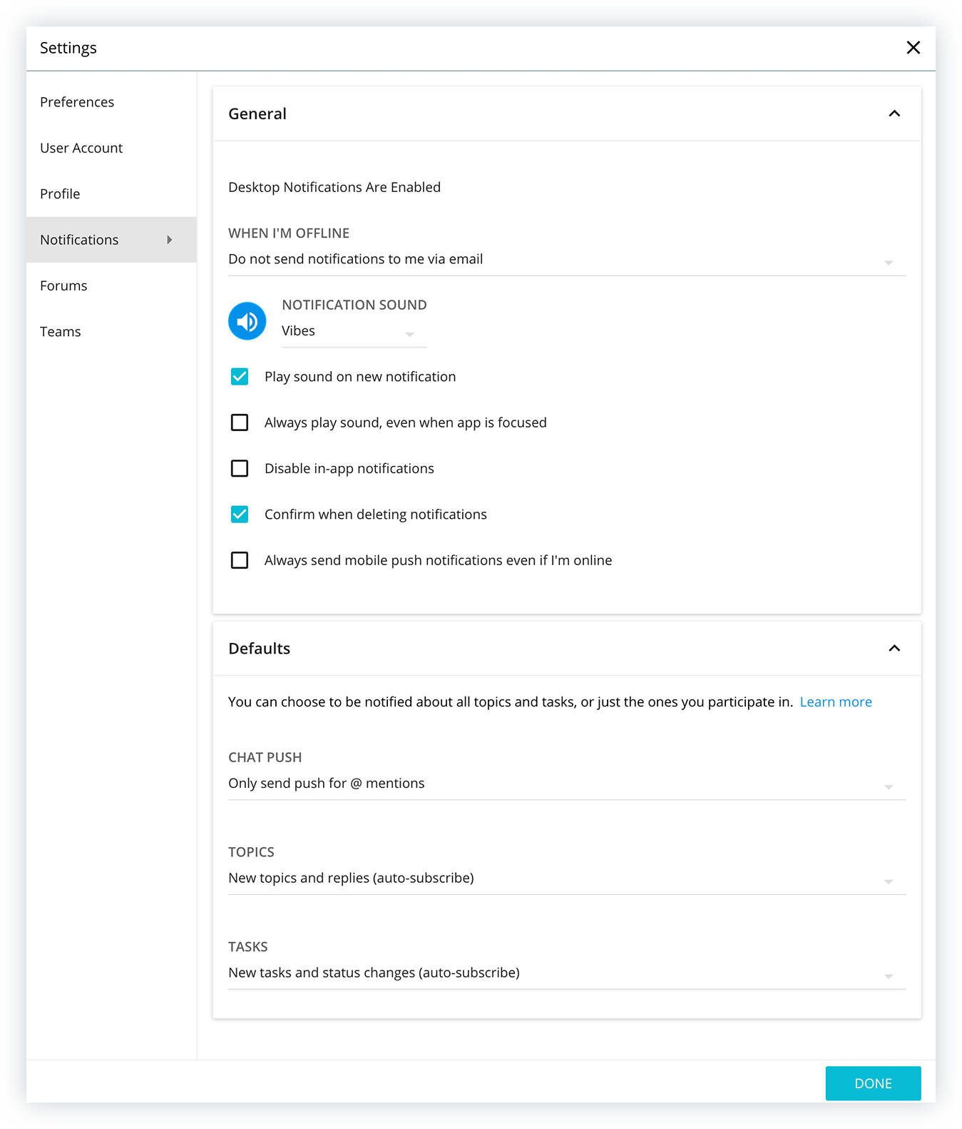The width and height of the screenshot is (962, 1129).
Task: Play the notification sound preview speaker icon
Action: pos(247,321)
